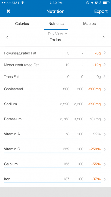Viewport: 111px width, 197px height.
Task: Open Polyunsaturated Fat details chevron
Action: point(104,53)
